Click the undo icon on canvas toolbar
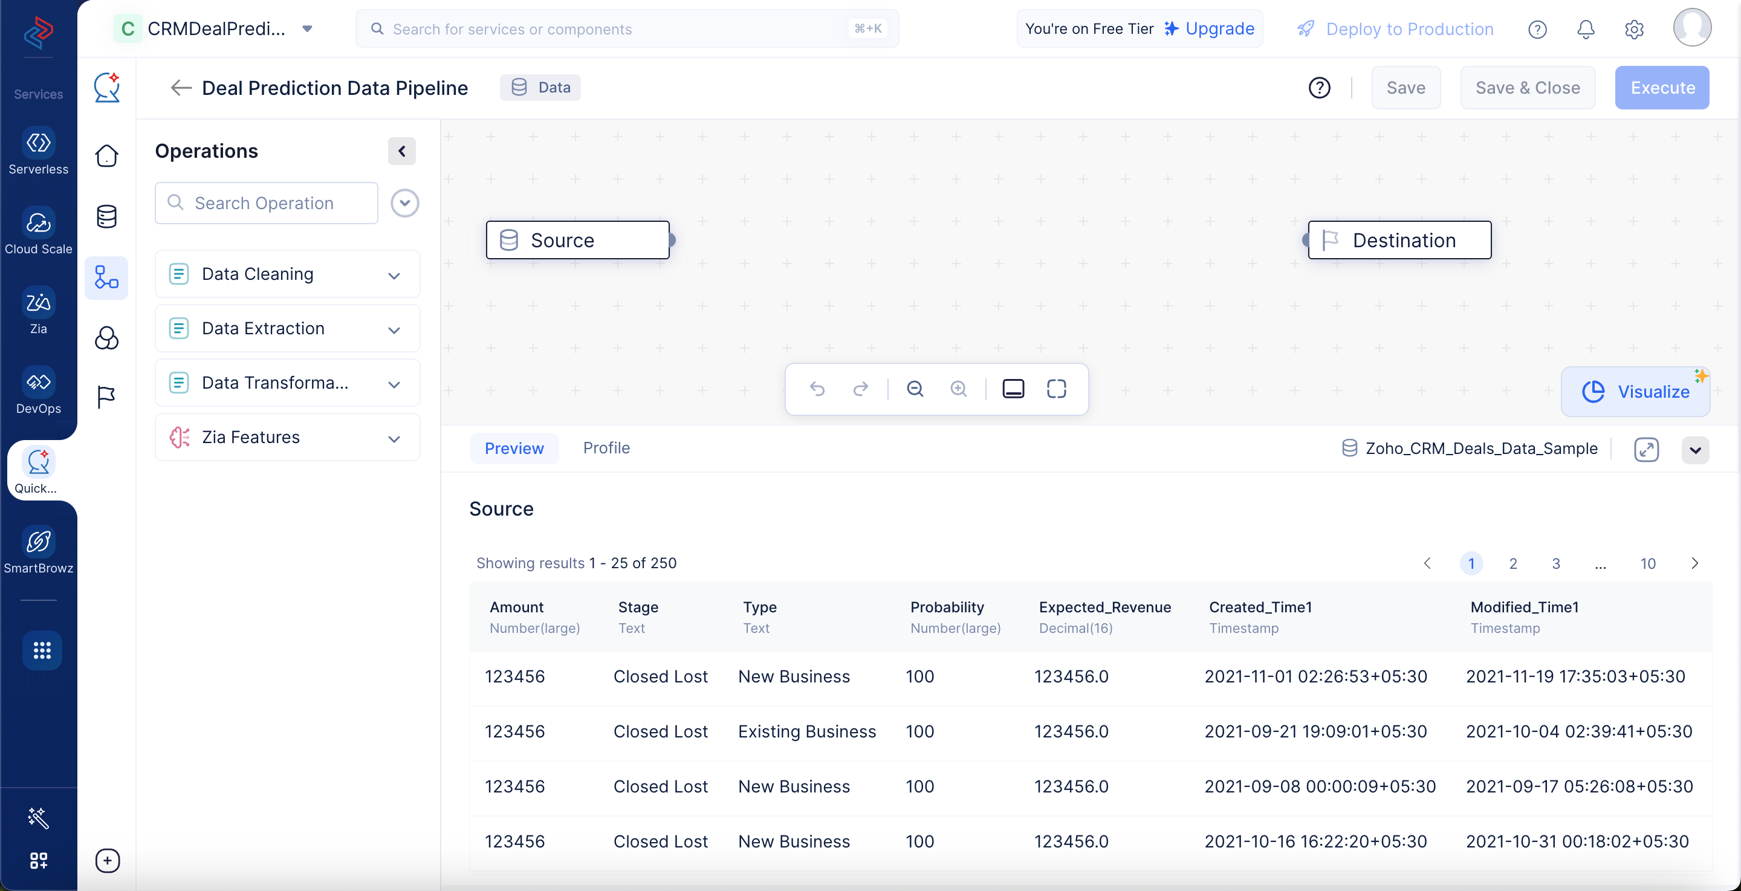Image resolution: width=1741 pixels, height=891 pixels. point(817,389)
